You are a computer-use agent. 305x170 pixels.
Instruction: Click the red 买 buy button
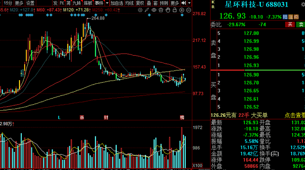(290, 24)
